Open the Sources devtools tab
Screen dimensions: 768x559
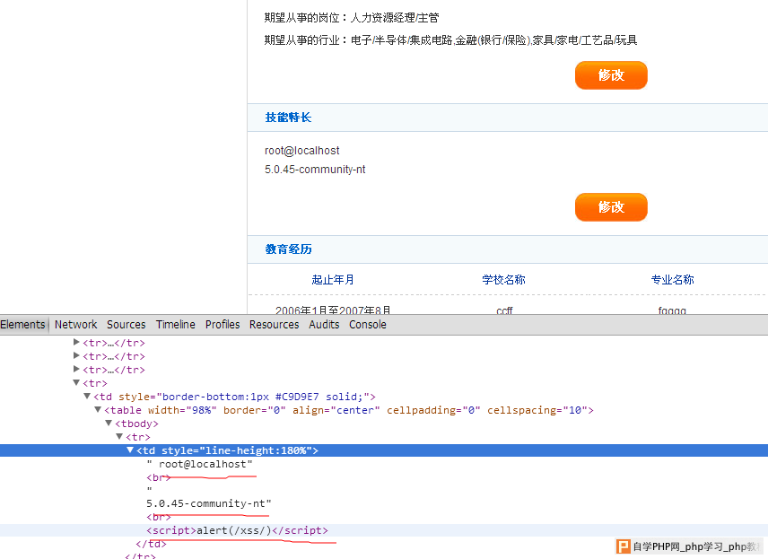pos(126,324)
